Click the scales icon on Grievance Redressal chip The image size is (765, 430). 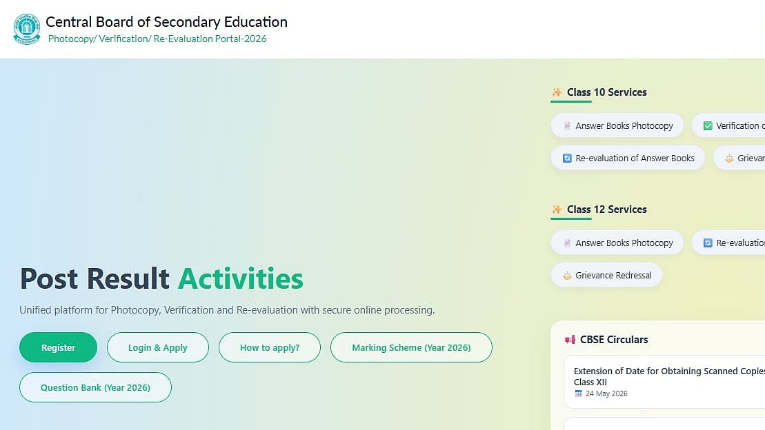(567, 276)
